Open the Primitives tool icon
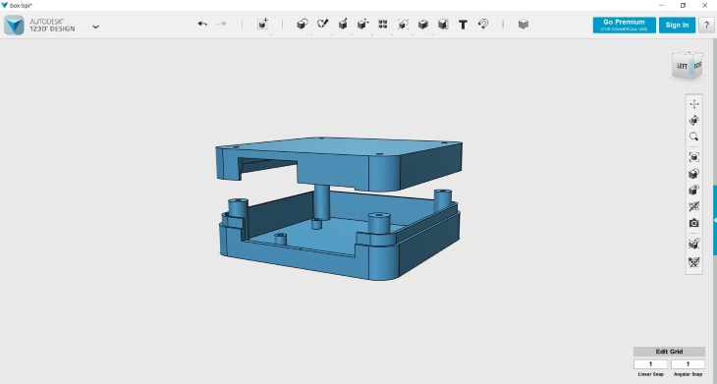Viewport: 717px width, 384px height. coord(303,25)
